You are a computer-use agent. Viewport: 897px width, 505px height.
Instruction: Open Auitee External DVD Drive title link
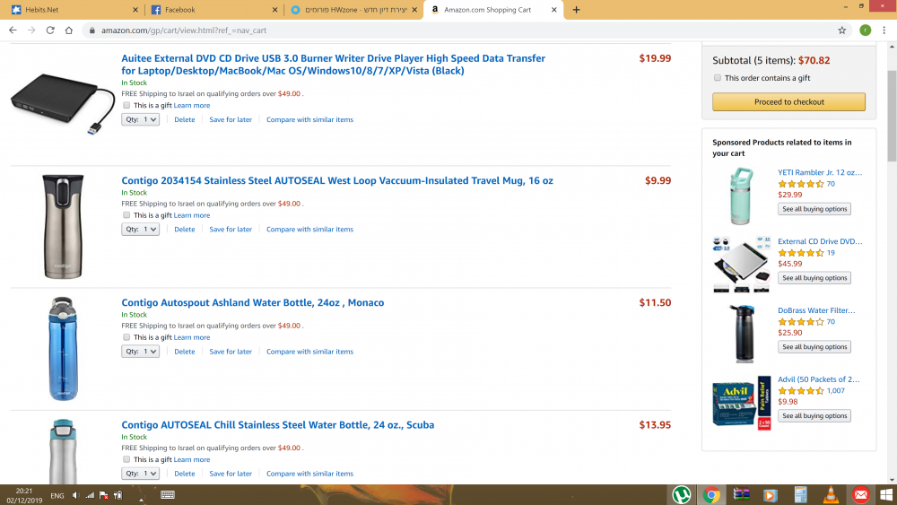333,65
